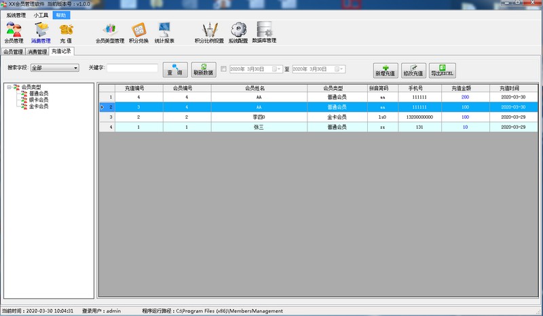Open 会员类型管理 from toolbar
This screenshot has width=543, height=316.
coord(110,32)
